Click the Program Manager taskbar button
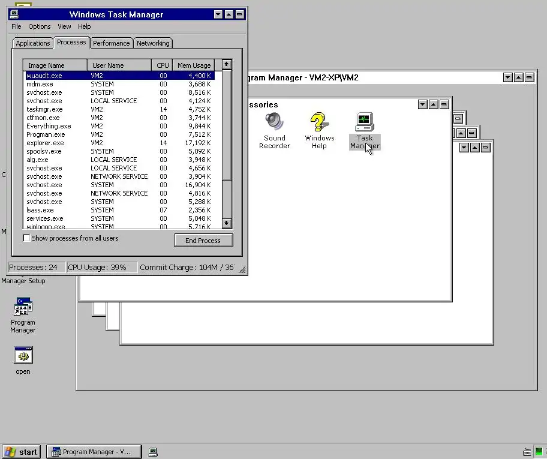The height and width of the screenshot is (459, 547). click(x=94, y=452)
